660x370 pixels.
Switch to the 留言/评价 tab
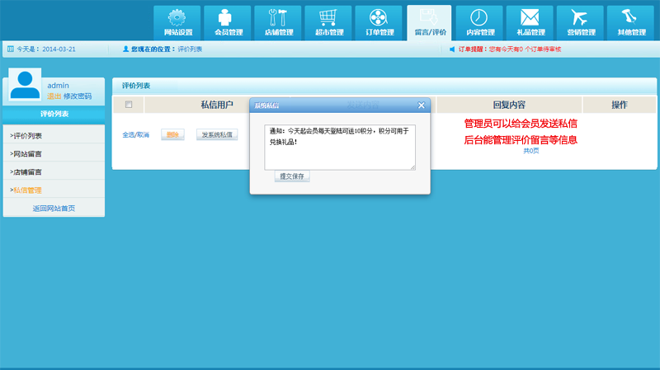tap(429, 22)
